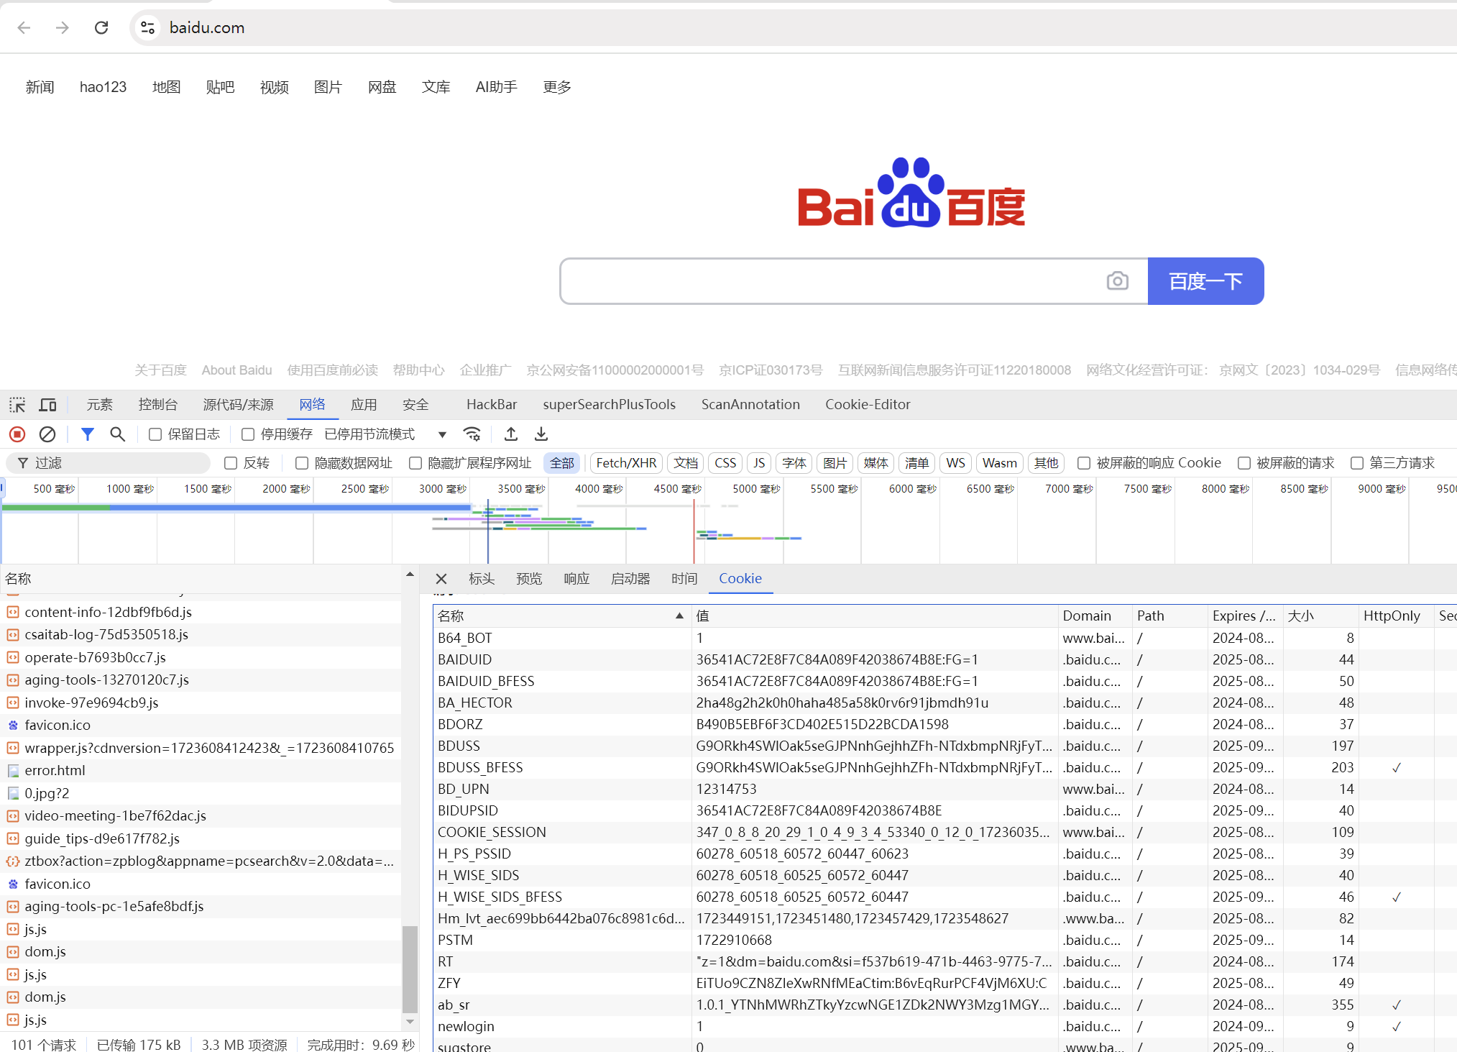Click the import HAR upload icon
This screenshot has height=1052, width=1457.
511,434
